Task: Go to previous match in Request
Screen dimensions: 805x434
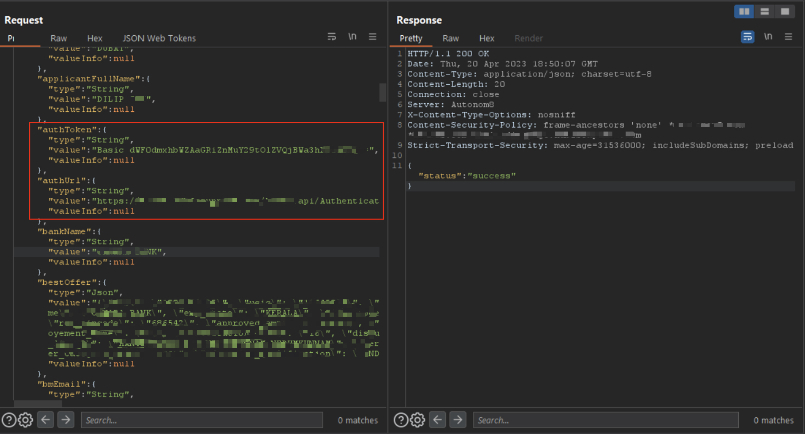Action: tap(46, 420)
